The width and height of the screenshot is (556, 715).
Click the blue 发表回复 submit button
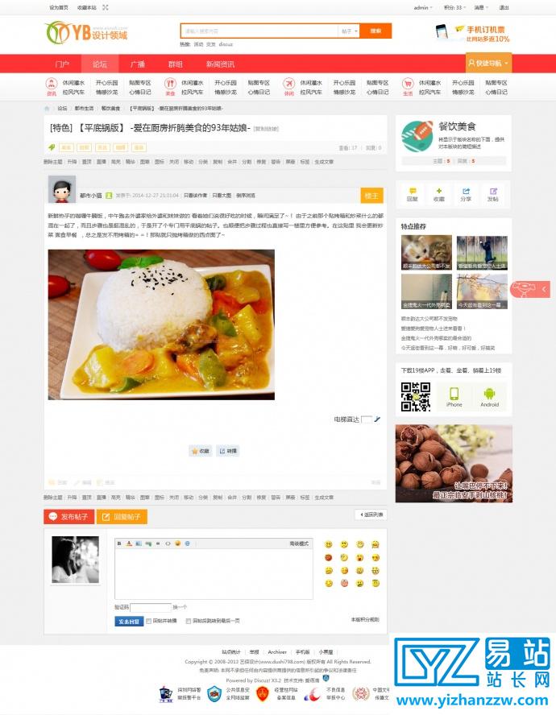click(x=129, y=621)
